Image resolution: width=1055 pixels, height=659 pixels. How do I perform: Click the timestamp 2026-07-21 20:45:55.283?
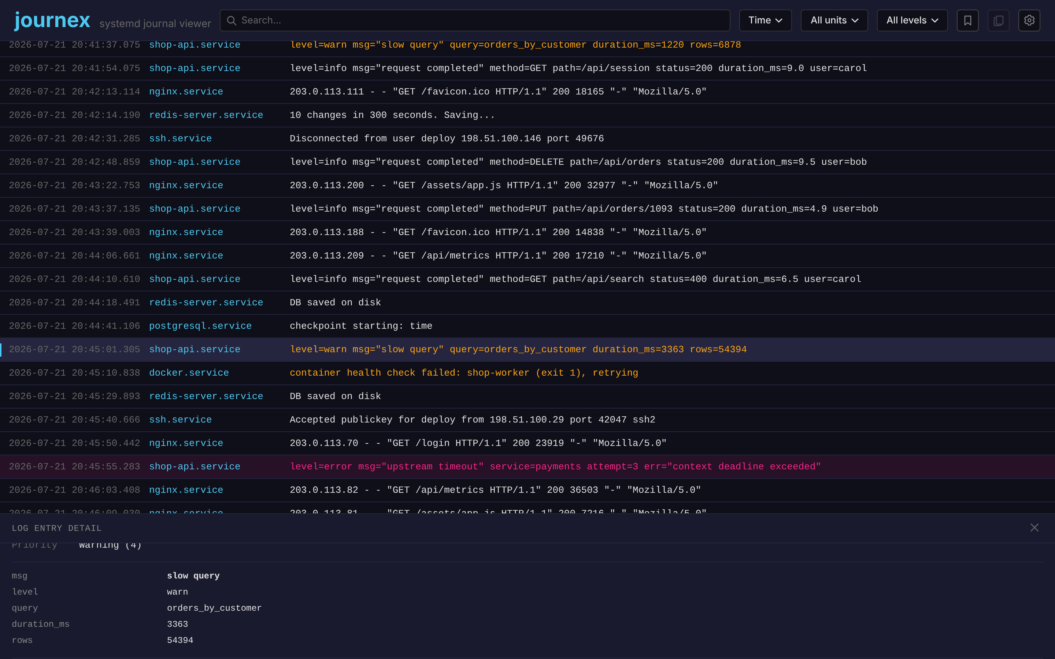[x=74, y=467]
